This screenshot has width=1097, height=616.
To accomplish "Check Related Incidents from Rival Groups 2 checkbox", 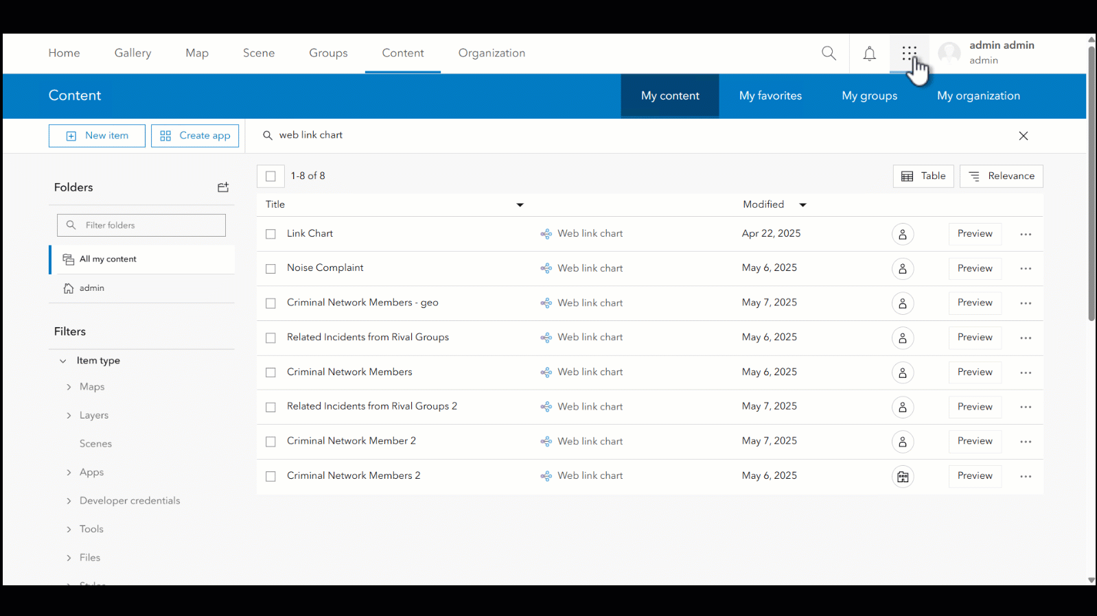I will (x=270, y=407).
